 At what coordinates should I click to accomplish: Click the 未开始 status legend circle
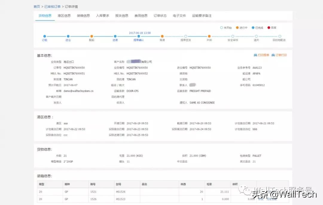tap(221, 27)
